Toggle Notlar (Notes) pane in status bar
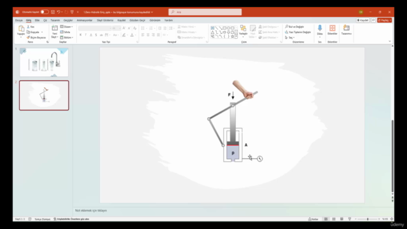This screenshot has width=407, height=229. [314, 219]
